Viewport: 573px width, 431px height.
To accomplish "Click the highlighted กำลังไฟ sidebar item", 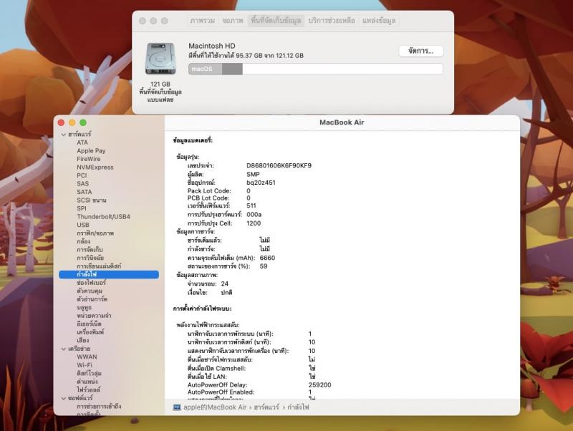I will [x=109, y=274].
